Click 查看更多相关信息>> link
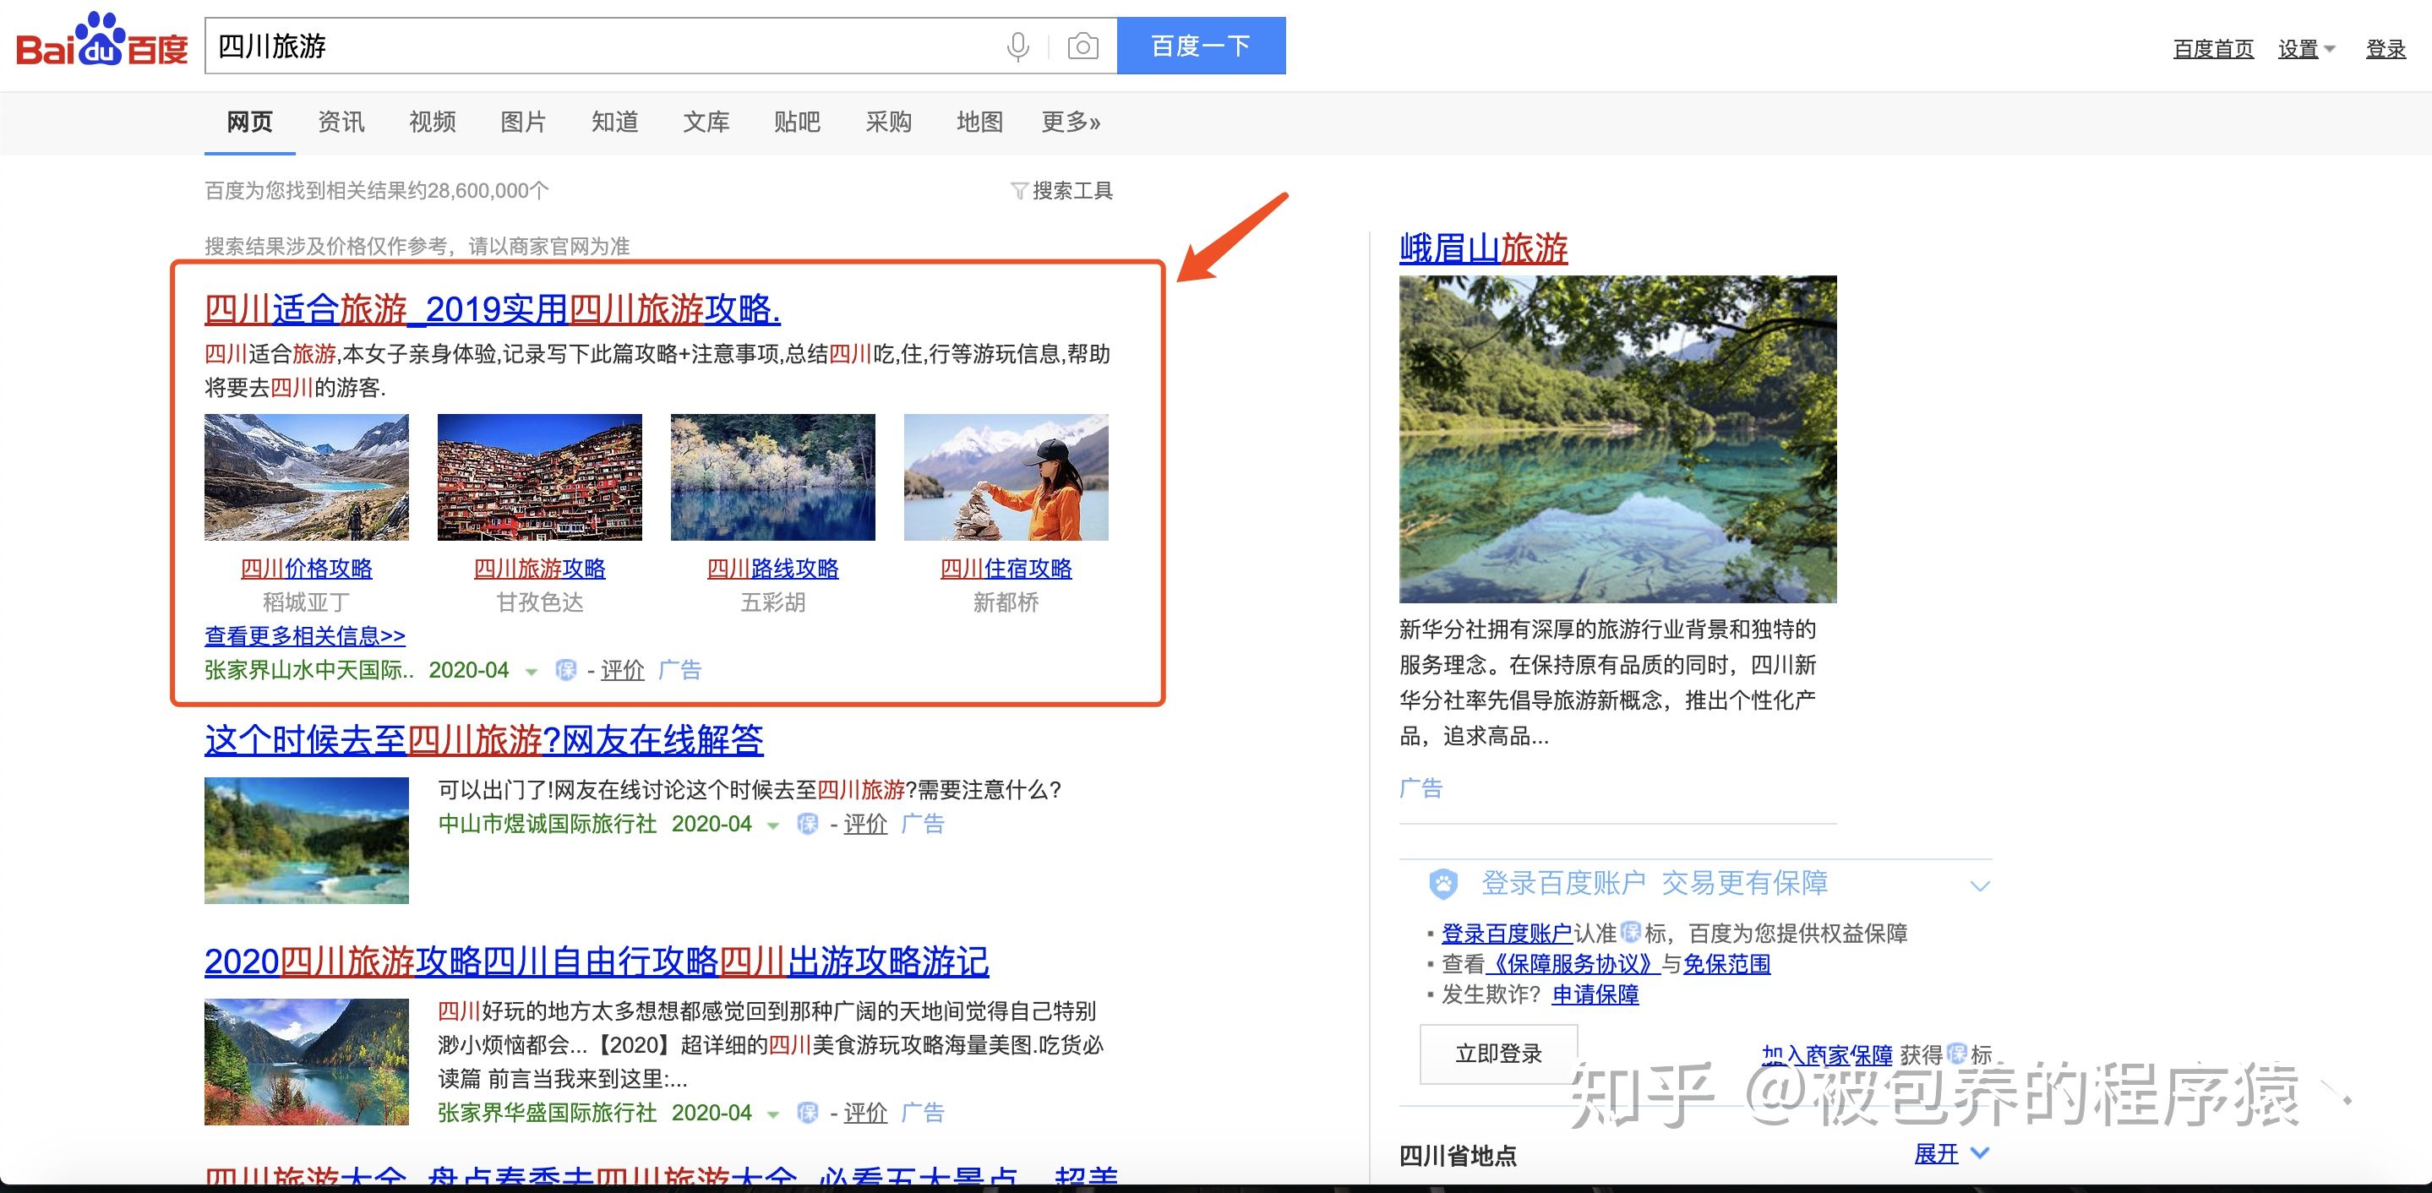 305,636
